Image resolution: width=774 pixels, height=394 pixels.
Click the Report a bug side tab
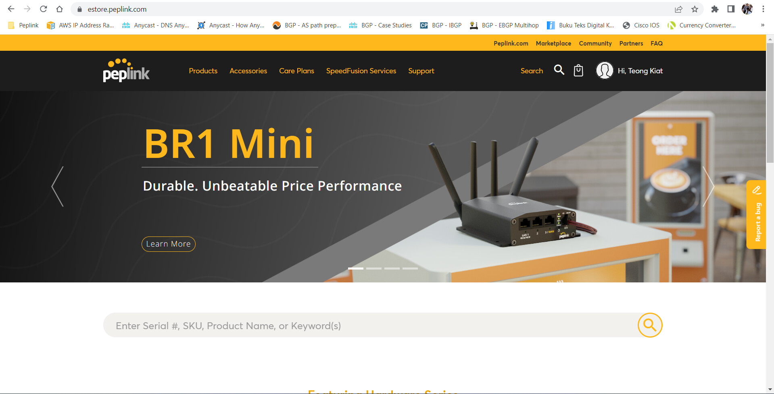(756, 214)
